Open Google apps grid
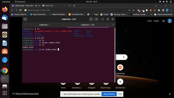 pos(163,21)
